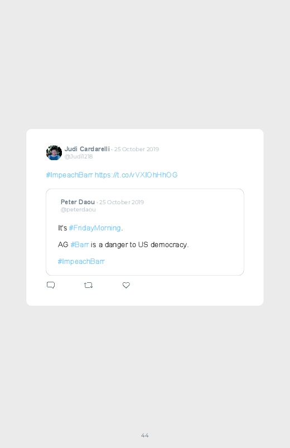Open Peter Daou's name in quoted tweet

(78, 202)
